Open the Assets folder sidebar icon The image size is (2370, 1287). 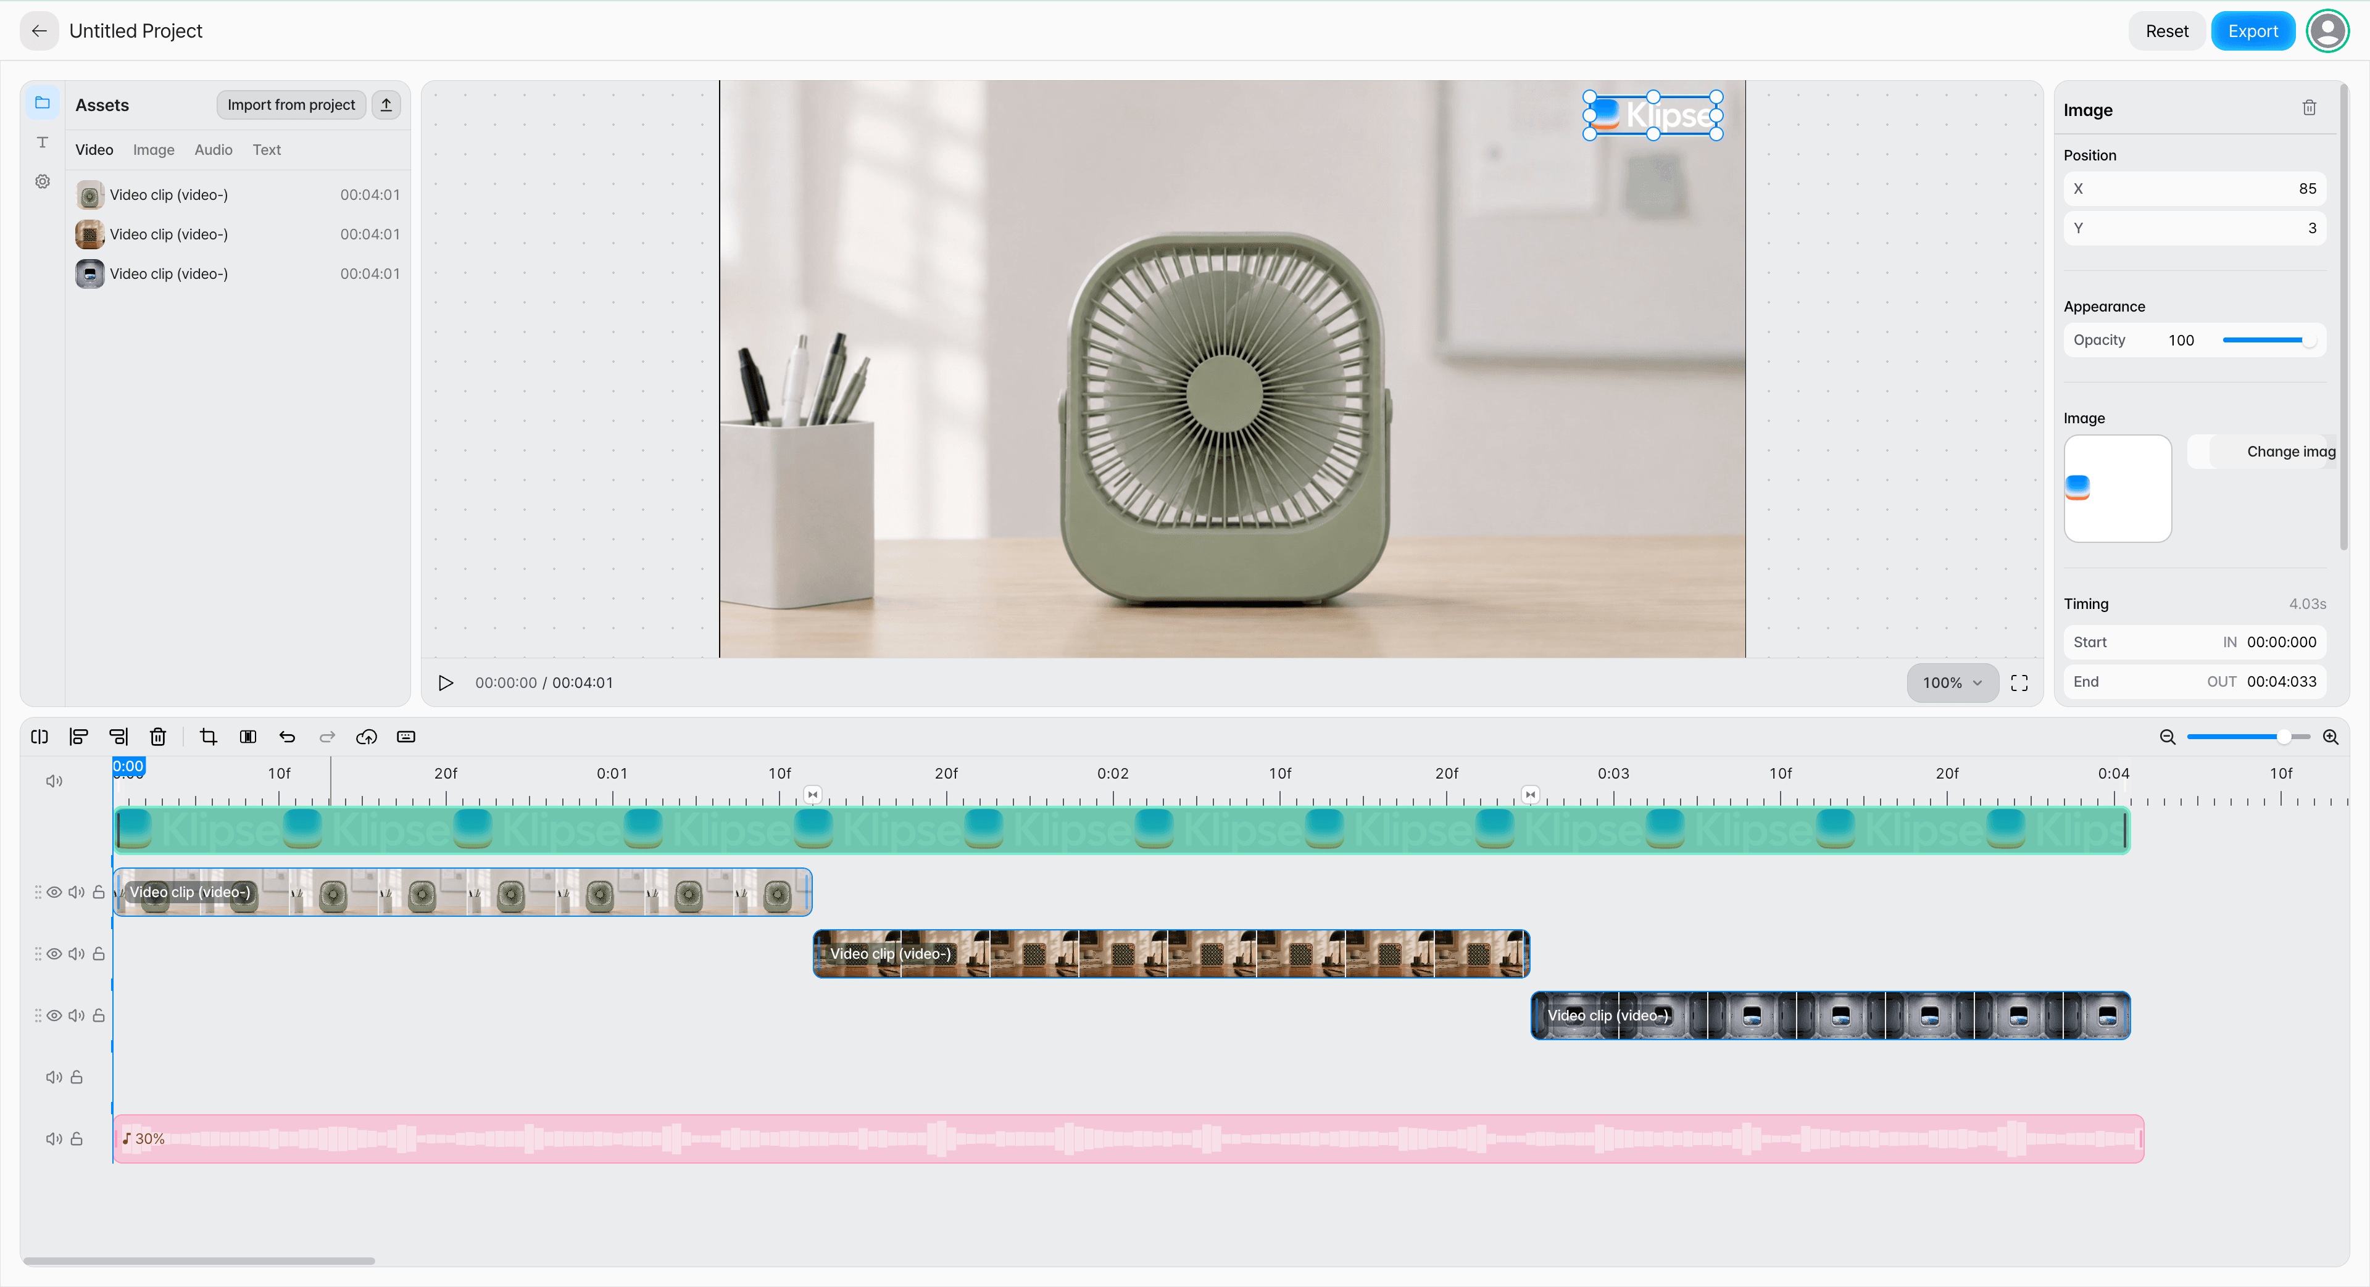(x=43, y=103)
